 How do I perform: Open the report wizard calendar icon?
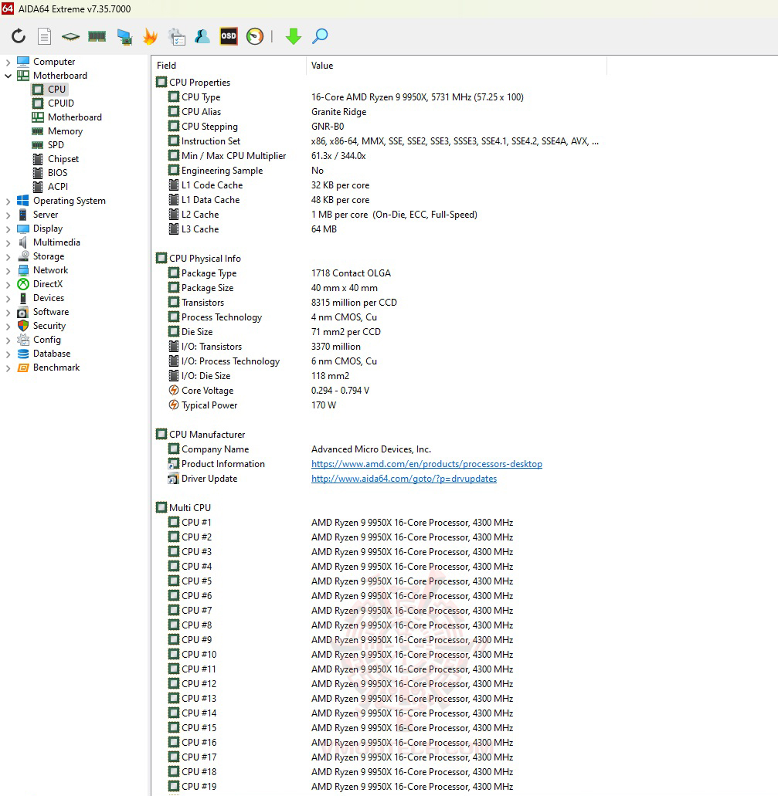[176, 36]
